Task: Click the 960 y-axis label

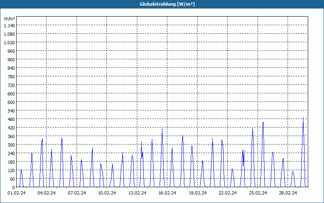Action: click(11, 51)
